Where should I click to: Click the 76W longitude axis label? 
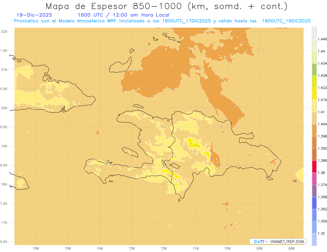tap(36, 248)
